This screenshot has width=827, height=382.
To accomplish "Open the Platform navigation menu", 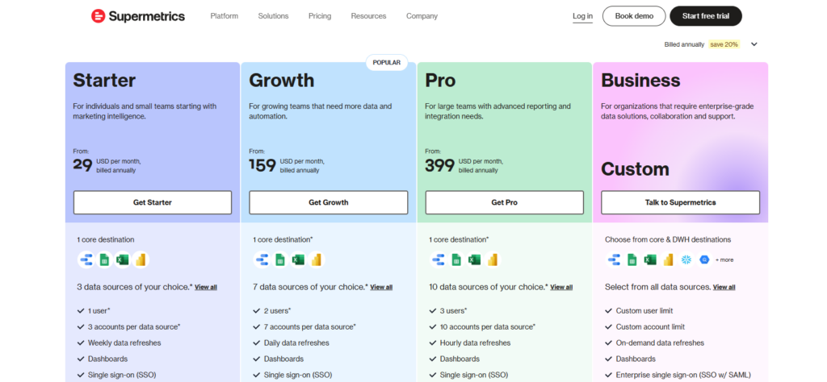I will (x=224, y=16).
